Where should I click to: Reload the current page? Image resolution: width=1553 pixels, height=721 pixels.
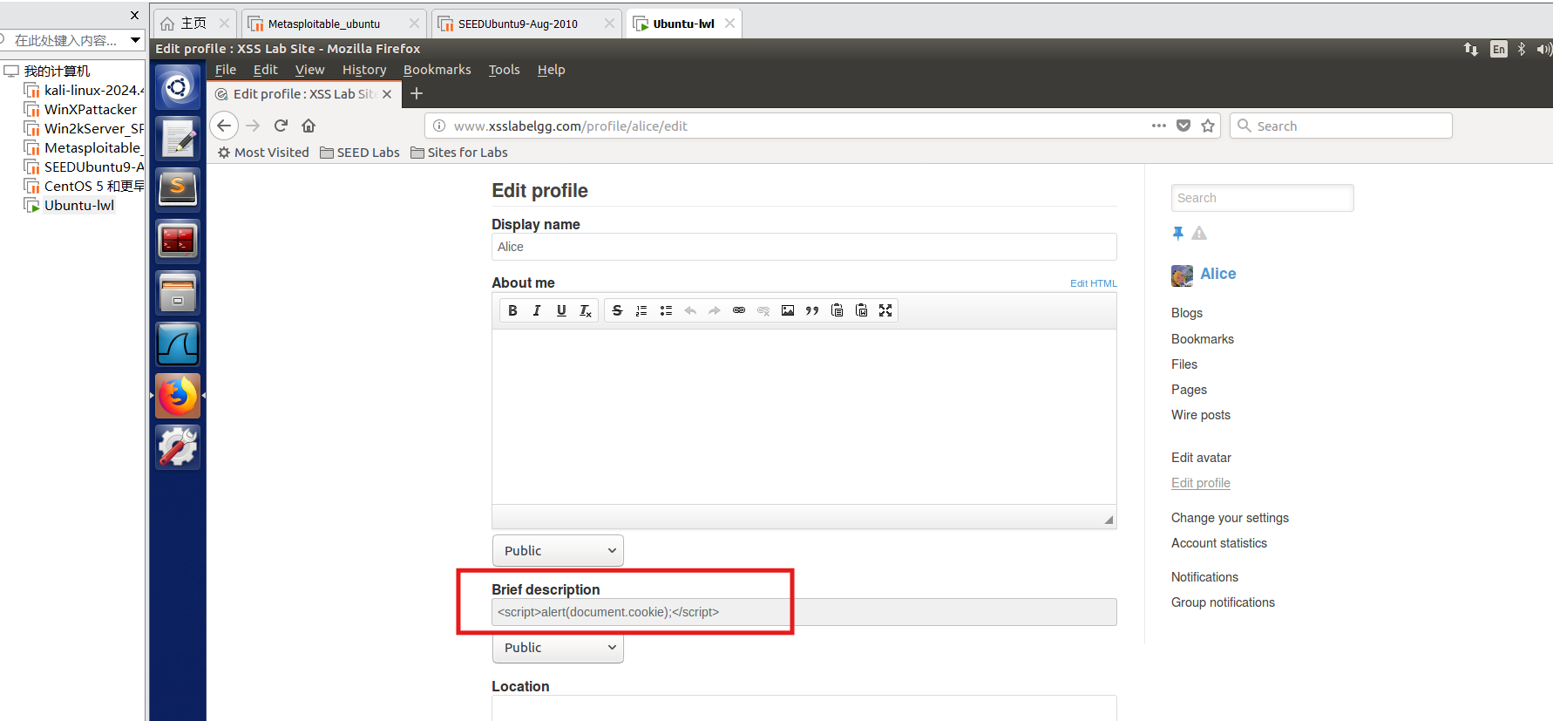[x=281, y=126]
